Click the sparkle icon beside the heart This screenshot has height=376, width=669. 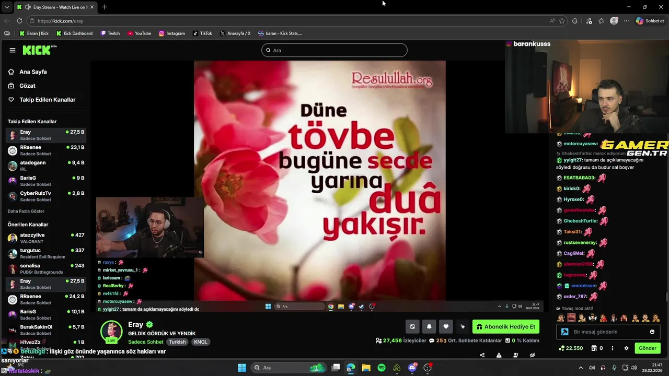463,326
